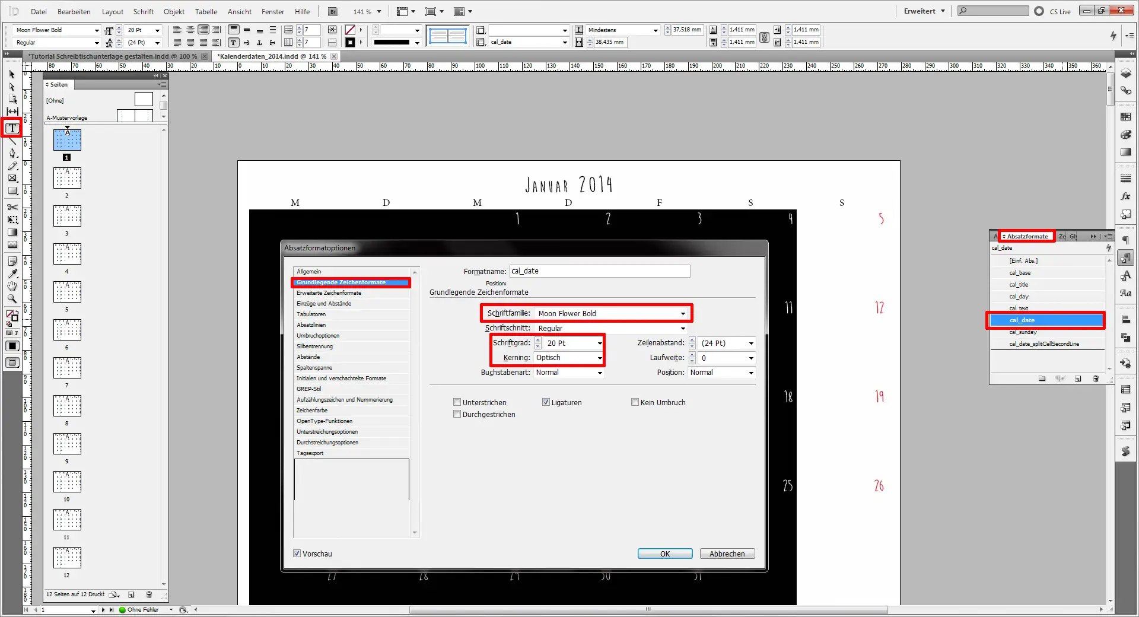This screenshot has width=1139, height=617.
Task: Open the Effects (fx) panel
Action: pyautogui.click(x=1126, y=195)
